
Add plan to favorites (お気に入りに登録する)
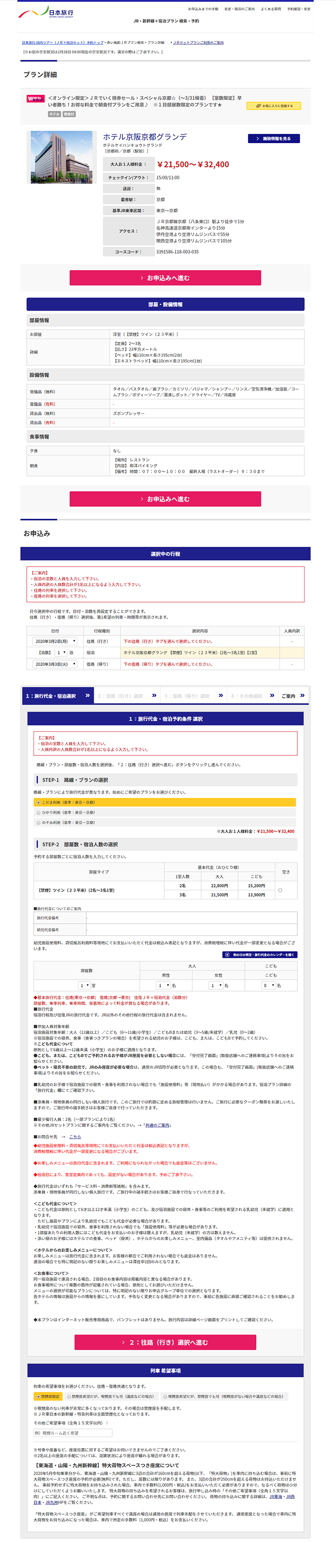[x=274, y=106]
